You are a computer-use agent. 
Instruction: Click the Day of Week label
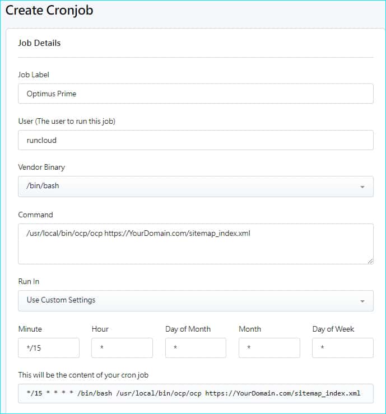point(333,329)
